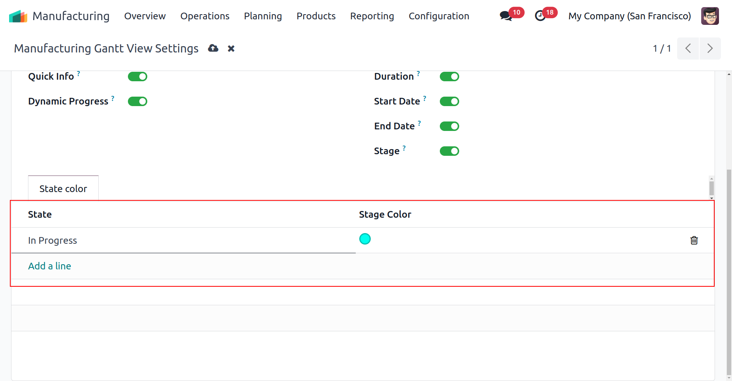This screenshot has height=381, width=732.
Task: Open the Configuration menu
Action: 439,16
